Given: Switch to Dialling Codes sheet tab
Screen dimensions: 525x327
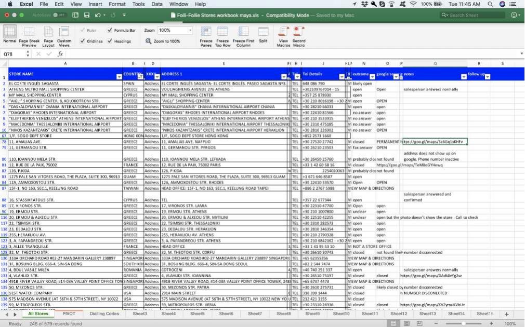Looking at the screenshot, I should [104, 314].
